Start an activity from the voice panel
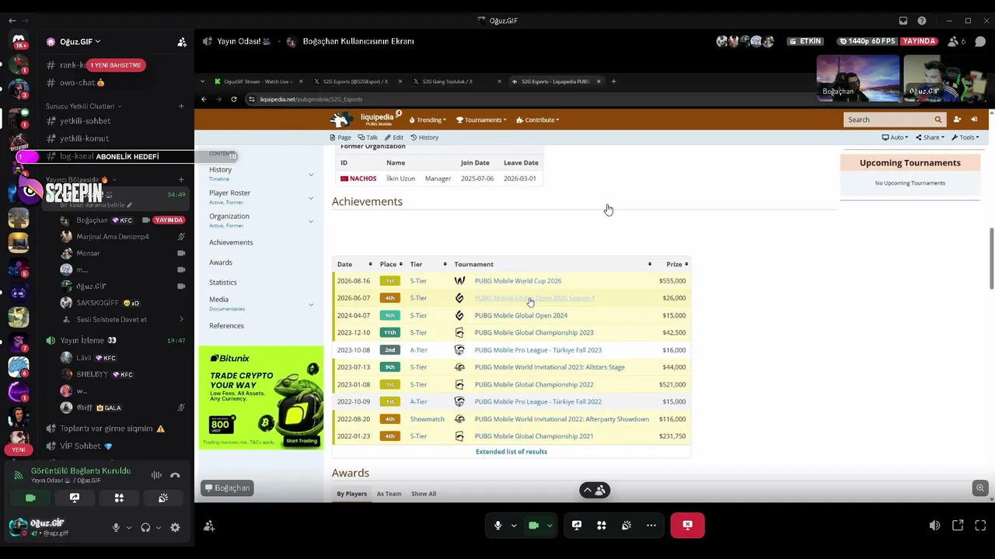 [119, 498]
